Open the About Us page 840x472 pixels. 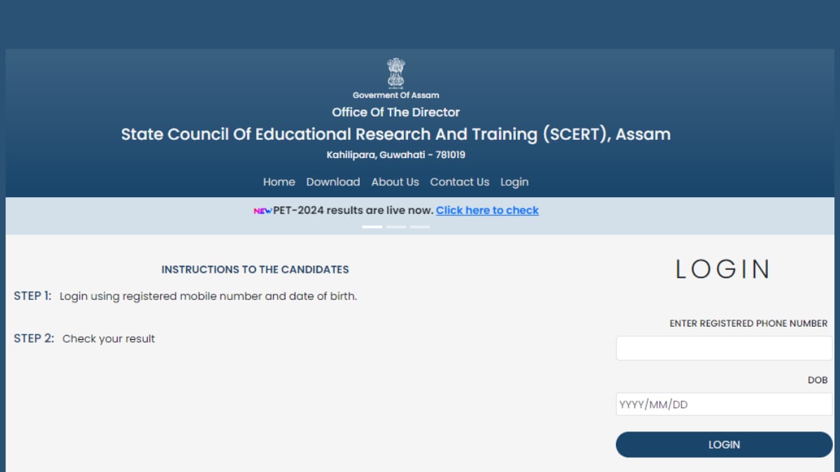tap(395, 182)
